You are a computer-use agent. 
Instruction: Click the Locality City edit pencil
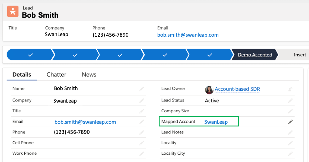point(290,154)
